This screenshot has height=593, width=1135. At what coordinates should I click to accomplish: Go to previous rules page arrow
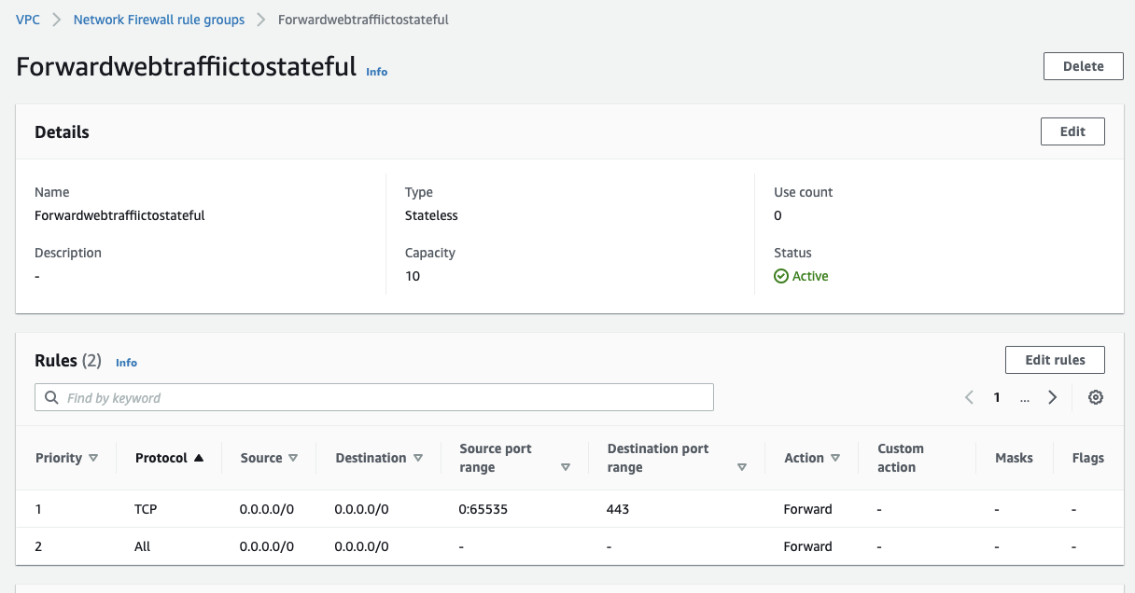click(969, 397)
